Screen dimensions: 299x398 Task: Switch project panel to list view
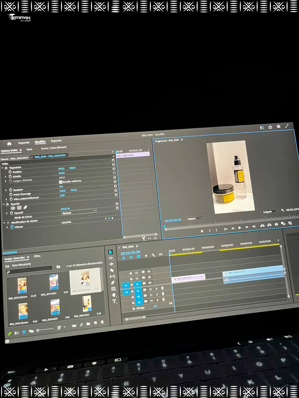pos(17,333)
